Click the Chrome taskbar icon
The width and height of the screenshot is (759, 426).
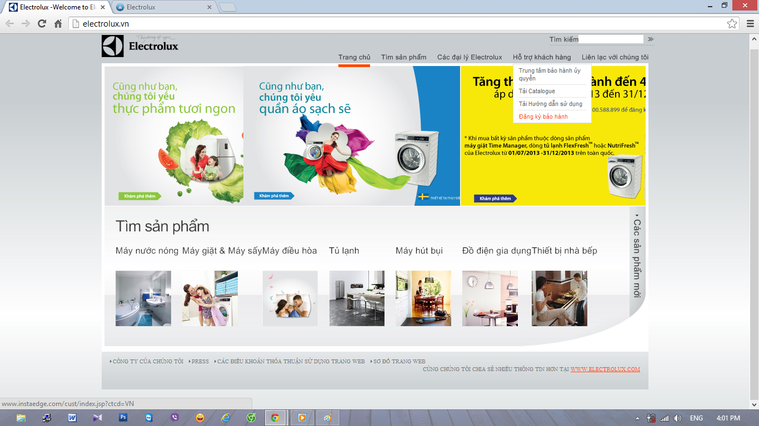click(x=275, y=418)
